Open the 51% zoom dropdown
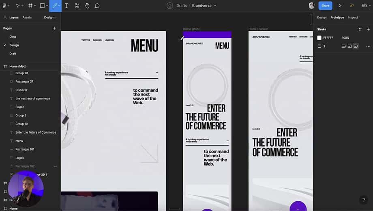This screenshot has width=373, height=211. 366,5
